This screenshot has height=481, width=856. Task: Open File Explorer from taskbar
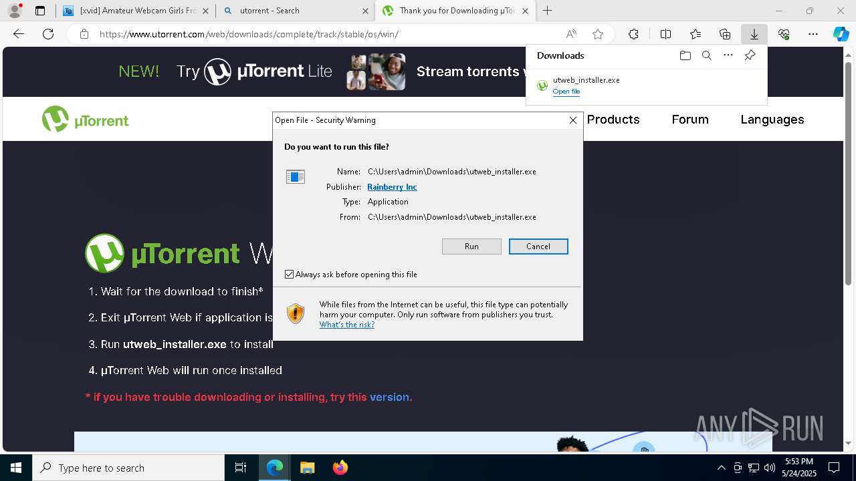tap(307, 468)
